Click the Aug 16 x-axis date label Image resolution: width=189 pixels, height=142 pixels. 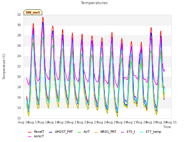[24, 122]
